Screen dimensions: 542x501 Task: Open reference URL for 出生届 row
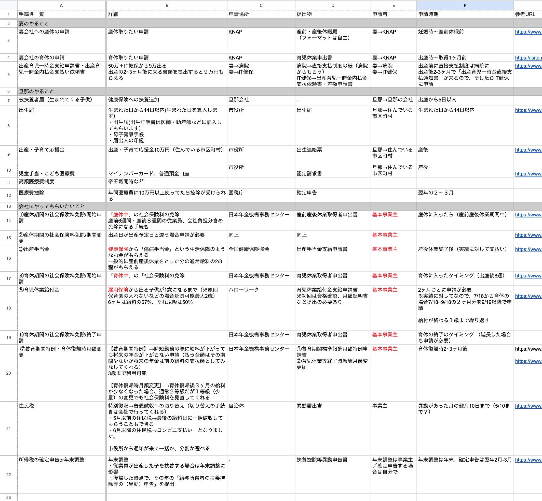(528, 110)
